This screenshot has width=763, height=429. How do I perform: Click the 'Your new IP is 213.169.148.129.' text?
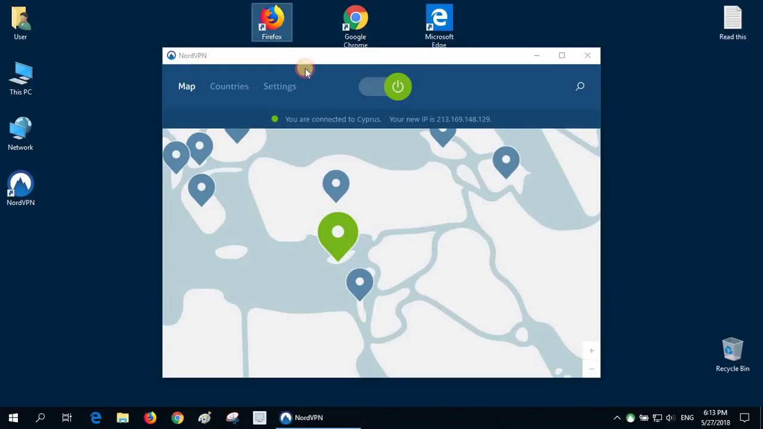[x=440, y=119]
